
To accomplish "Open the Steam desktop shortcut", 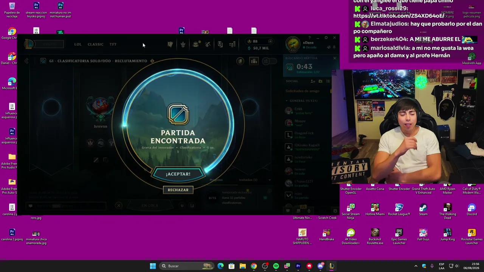I will click(423, 210).
